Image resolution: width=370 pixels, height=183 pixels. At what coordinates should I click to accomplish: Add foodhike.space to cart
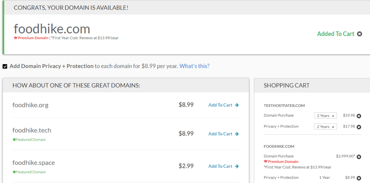(x=220, y=166)
